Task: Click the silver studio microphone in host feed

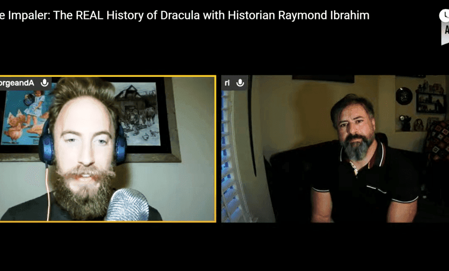Action: (128, 205)
